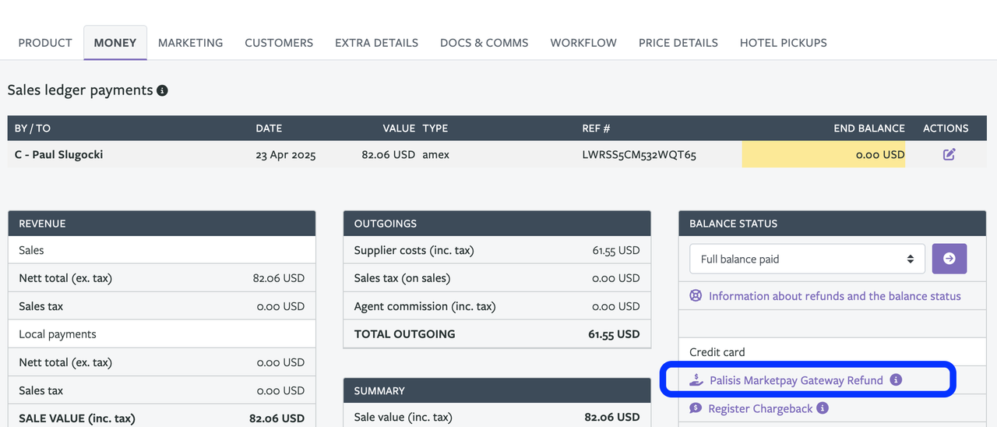Edit the Paul Slugocki payment row
The width and height of the screenshot is (997, 427).
tap(949, 154)
